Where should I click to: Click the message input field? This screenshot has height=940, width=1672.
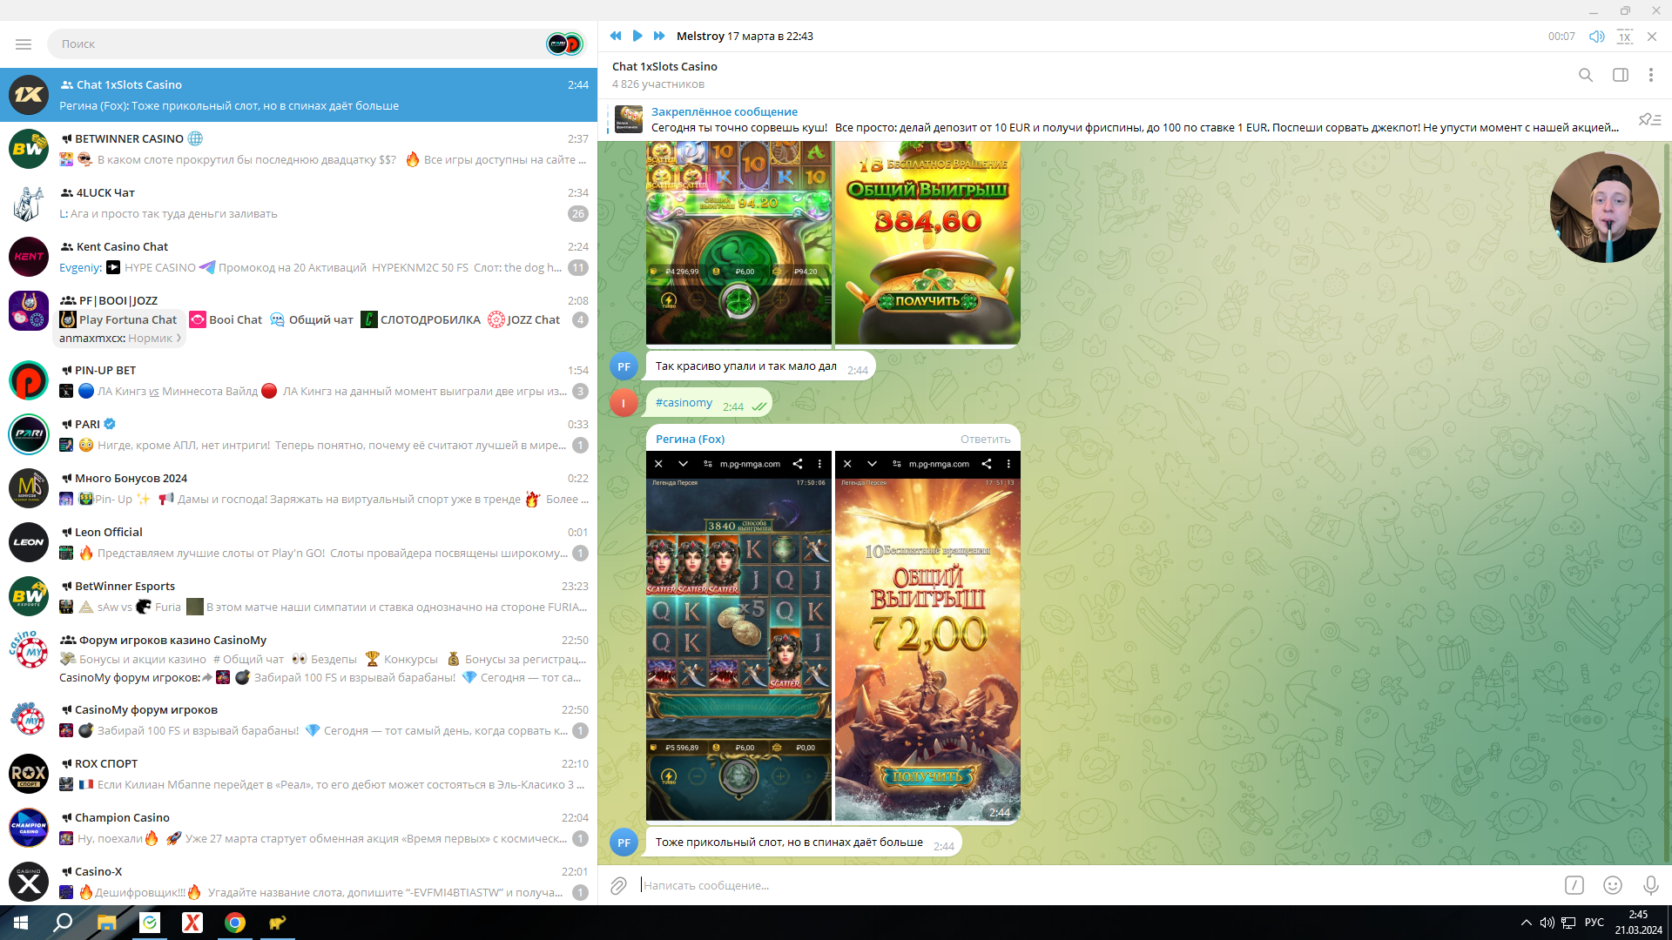1045,885
